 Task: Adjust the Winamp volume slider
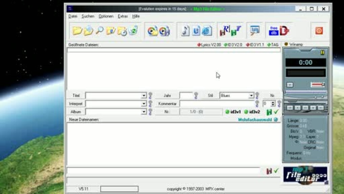318,85
